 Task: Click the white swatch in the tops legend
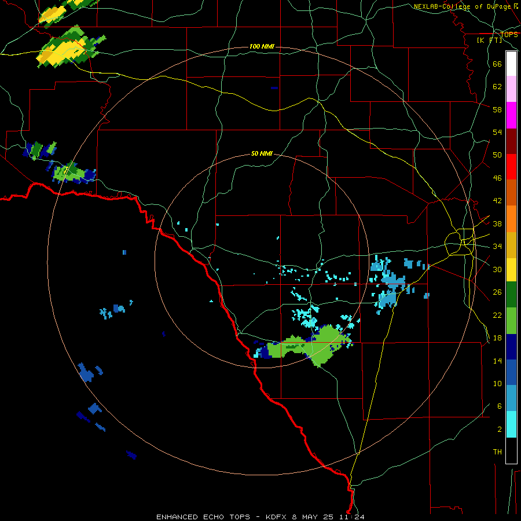[x=511, y=64]
